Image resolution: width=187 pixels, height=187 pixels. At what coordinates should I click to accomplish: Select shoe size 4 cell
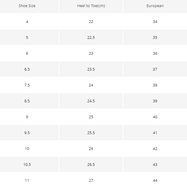[27, 21]
